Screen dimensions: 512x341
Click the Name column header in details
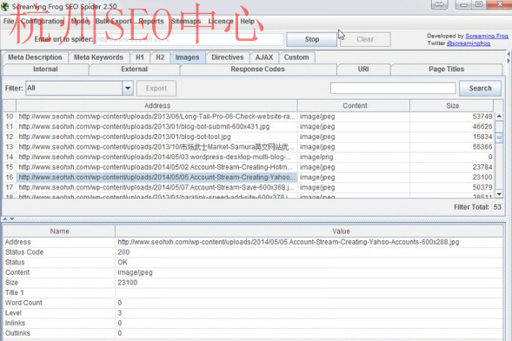(59, 231)
